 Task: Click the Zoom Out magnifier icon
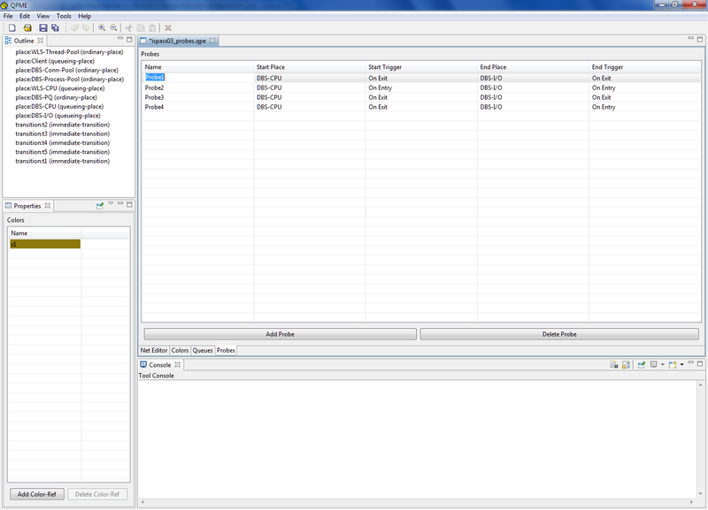coord(114,28)
